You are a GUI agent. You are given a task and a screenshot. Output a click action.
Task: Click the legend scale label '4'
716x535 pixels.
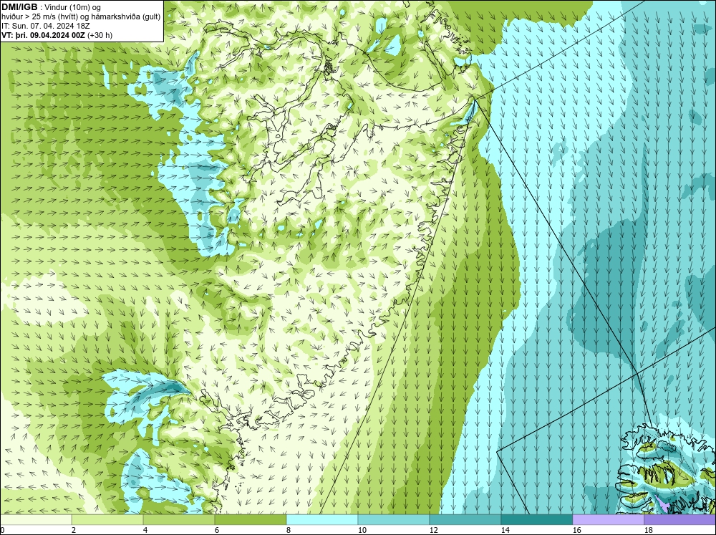[145, 530]
